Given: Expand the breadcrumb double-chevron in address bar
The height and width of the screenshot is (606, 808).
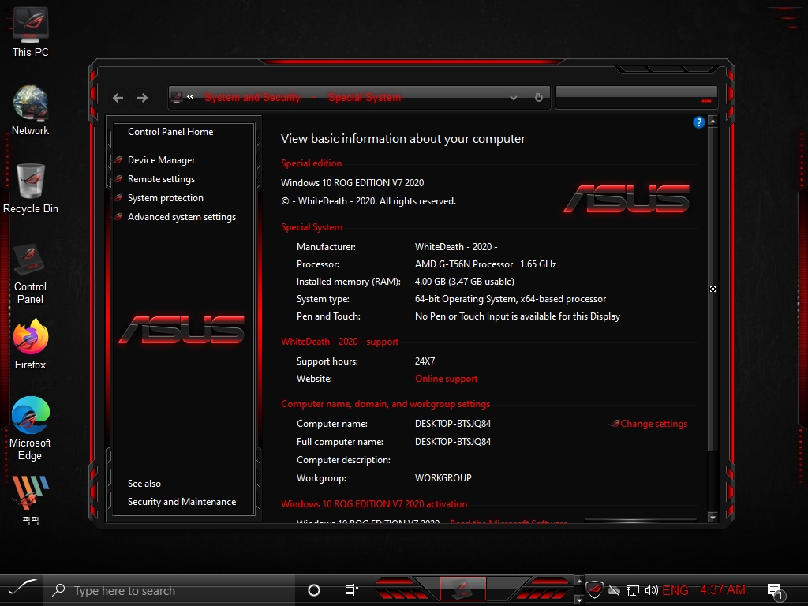Looking at the screenshot, I should coord(190,97).
